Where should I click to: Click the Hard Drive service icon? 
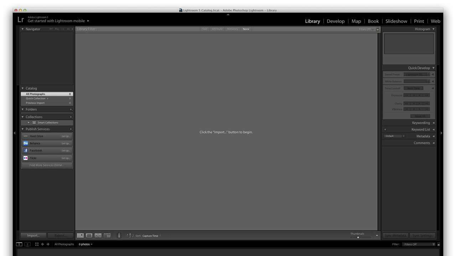click(25, 136)
